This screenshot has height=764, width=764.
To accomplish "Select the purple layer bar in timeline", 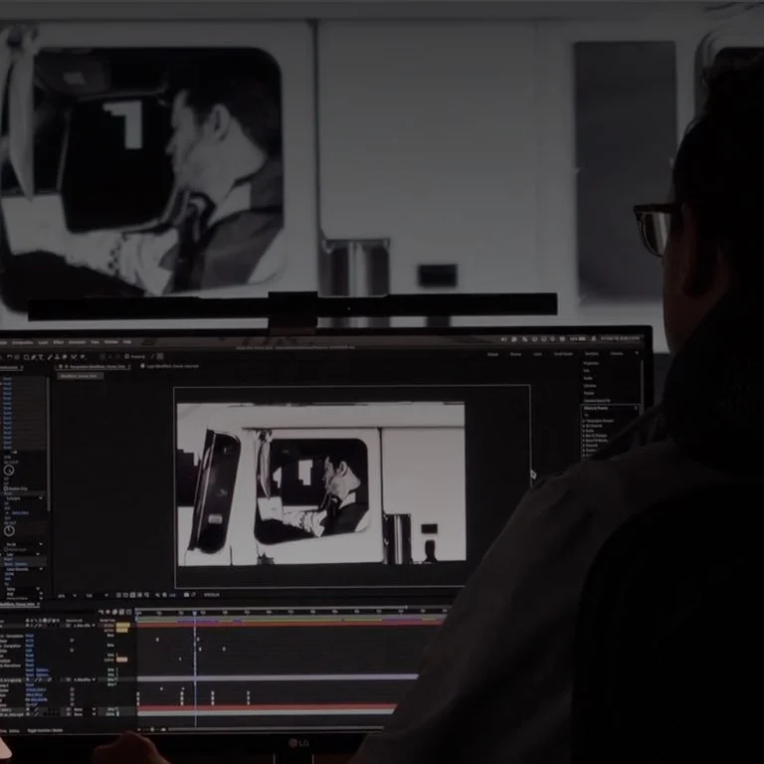I will [x=278, y=678].
